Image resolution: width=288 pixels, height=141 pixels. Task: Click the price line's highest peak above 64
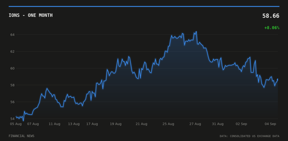pos(196,31)
